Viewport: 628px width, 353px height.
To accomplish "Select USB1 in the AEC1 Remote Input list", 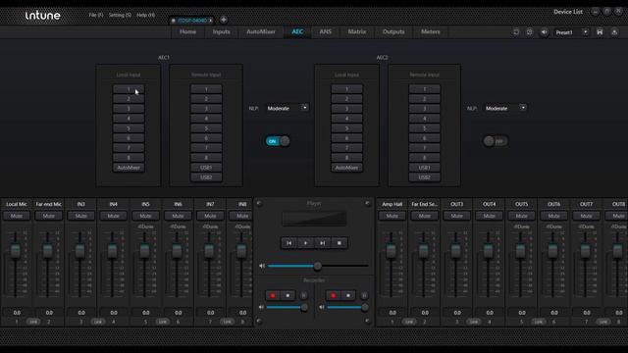I will point(206,168).
